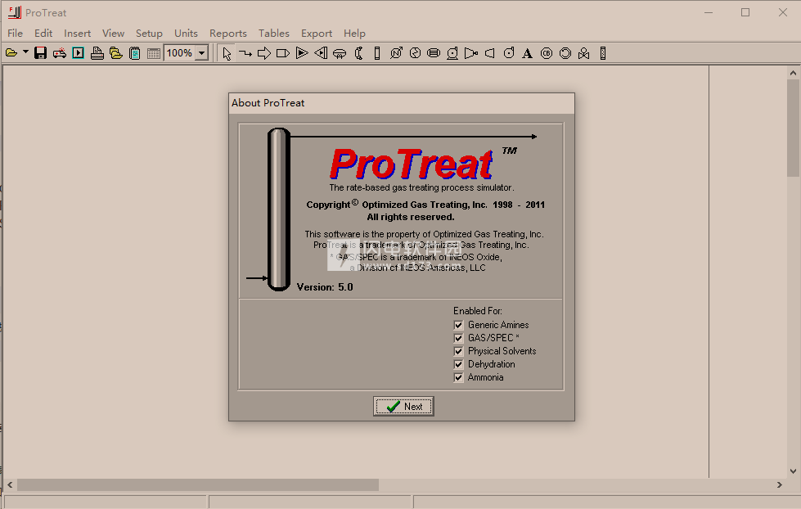The image size is (801, 509).
Task: Select the pump on stand tool
Action: 452,53
